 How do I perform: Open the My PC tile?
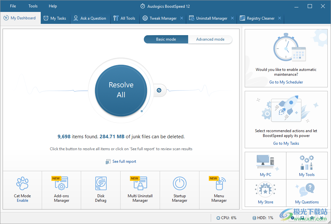(x=265, y=166)
